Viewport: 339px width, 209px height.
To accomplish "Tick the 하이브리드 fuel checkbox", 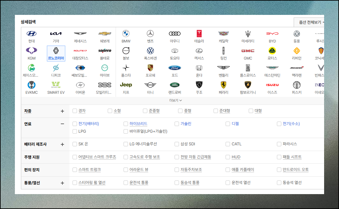I will [x=125, y=124].
